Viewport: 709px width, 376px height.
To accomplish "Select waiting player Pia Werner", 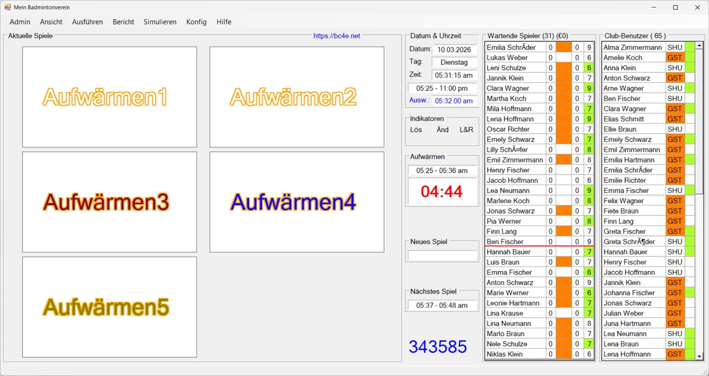I will [516, 221].
